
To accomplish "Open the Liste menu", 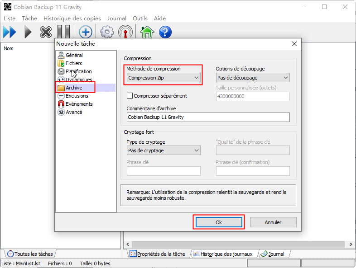I will click(x=10, y=19).
